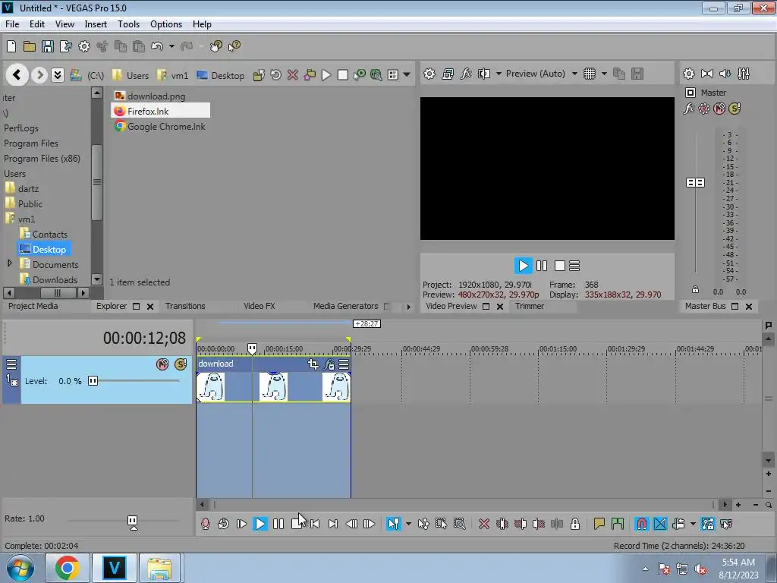
Task: Expand the Documents folder tree arrow
Action: pos(9,263)
